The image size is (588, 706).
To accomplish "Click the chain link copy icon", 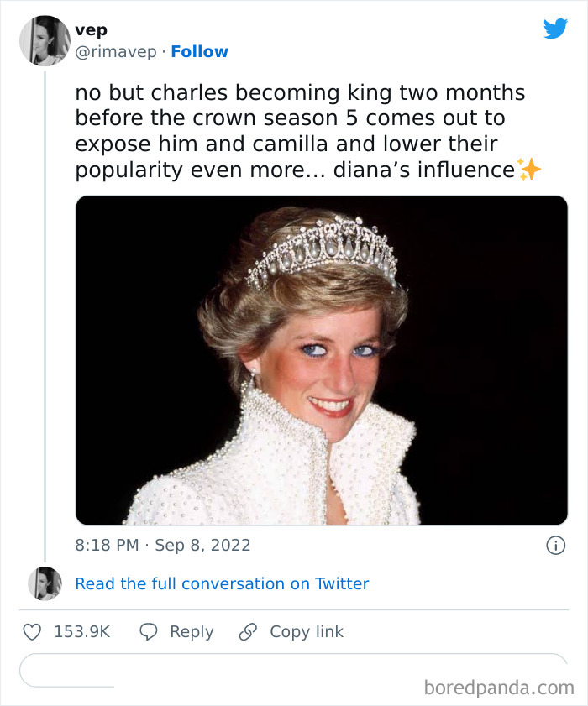I will point(248,632).
